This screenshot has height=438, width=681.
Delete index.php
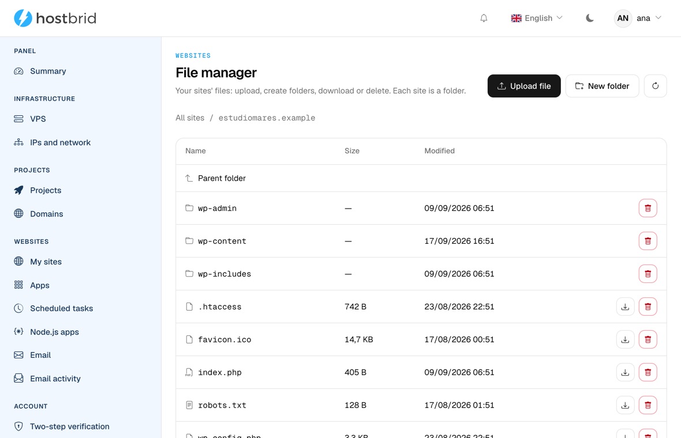click(x=648, y=372)
